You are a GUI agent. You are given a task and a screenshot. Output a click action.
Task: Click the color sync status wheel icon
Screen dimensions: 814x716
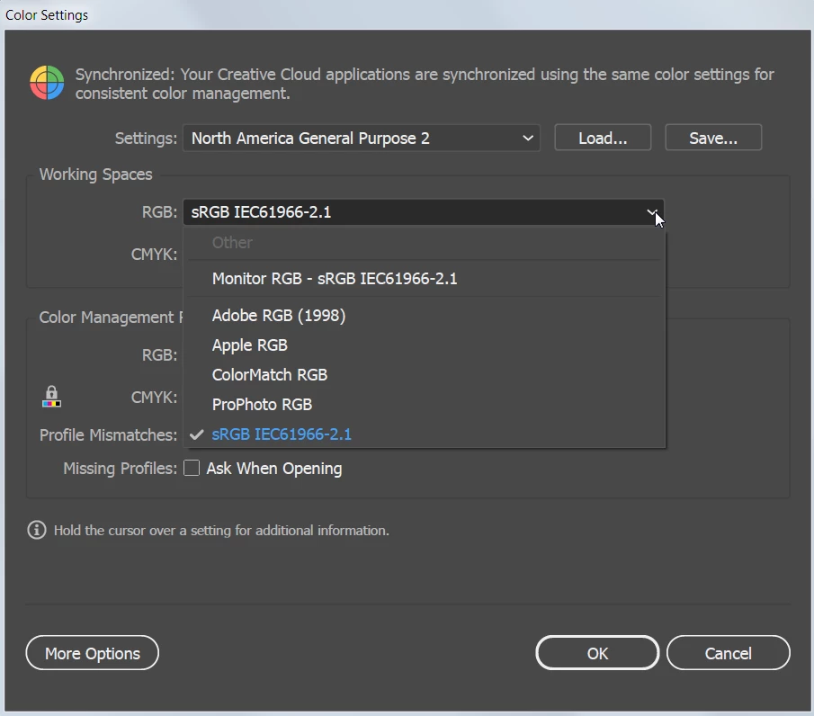point(47,83)
